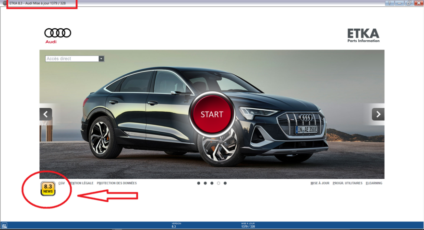Screen dimensions: 424x230
Task: Open the eLearning link
Action: click(374, 183)
